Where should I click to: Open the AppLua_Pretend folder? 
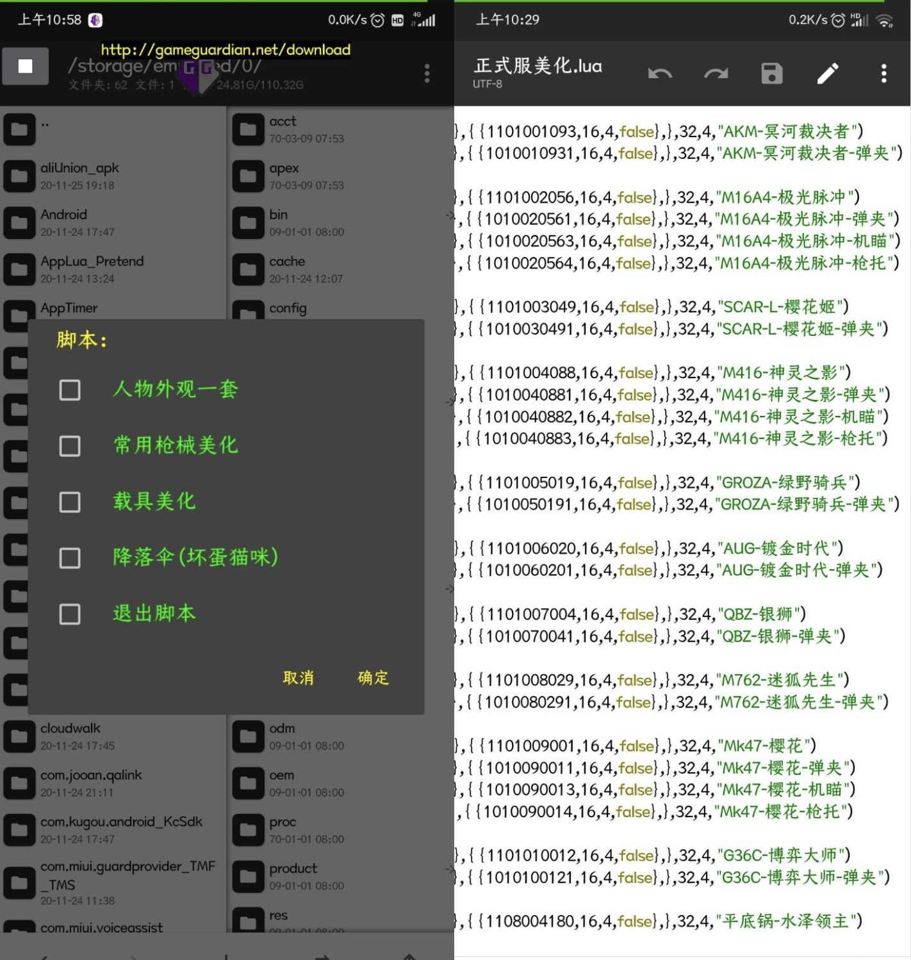click(113, 270)
